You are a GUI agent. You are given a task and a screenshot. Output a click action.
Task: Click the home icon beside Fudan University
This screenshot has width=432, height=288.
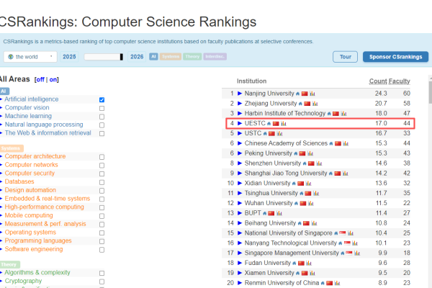(x=294, y=263)
